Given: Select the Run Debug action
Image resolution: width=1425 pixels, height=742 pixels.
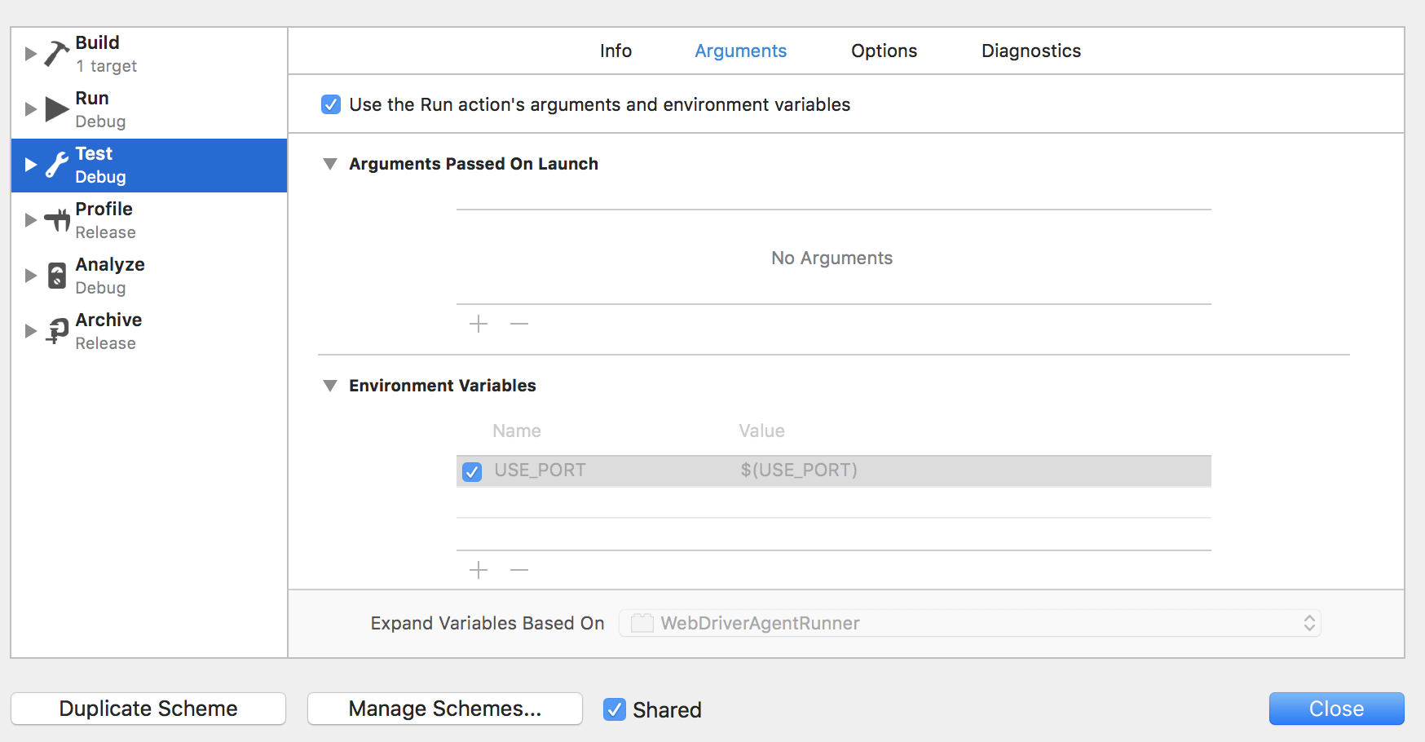Looking at the screenshot, I should [x=149, y=109].
